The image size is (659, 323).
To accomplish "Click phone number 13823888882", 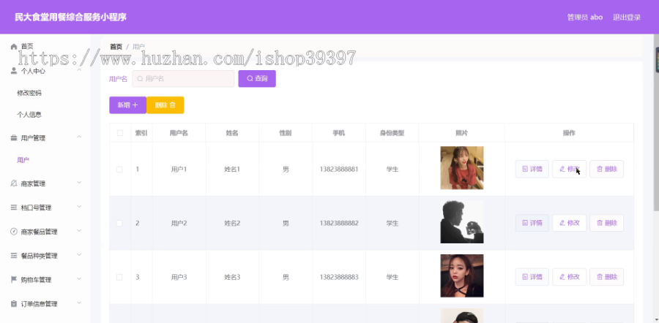I will [x=339, y=223].
